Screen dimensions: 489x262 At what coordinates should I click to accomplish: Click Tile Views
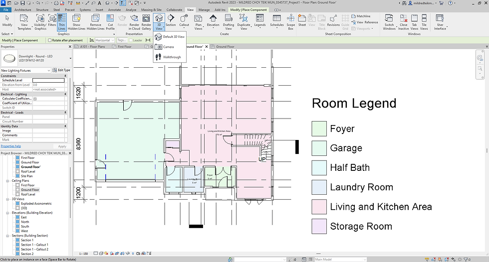424,22
